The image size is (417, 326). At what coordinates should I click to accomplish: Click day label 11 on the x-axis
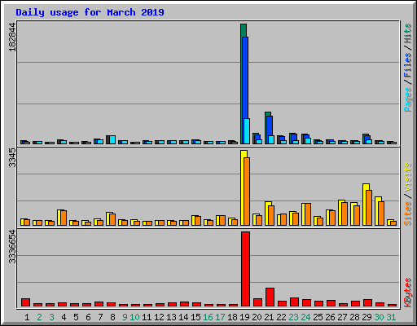pyautogui.click(x=147, y=317)
